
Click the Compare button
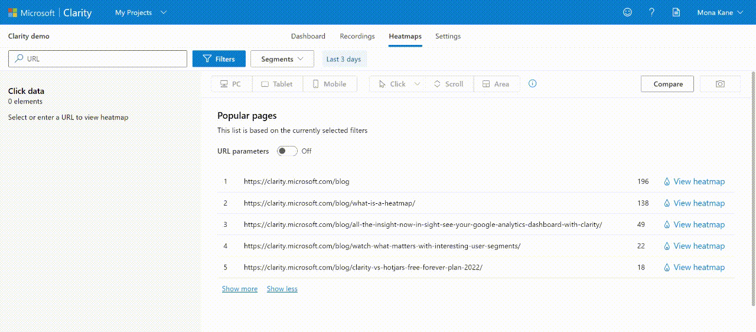(x=668, y=84)
